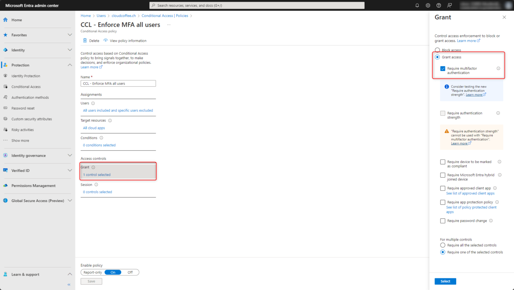Select the Block access radio button
The image size is (514, 290).
tap(437, 50)
